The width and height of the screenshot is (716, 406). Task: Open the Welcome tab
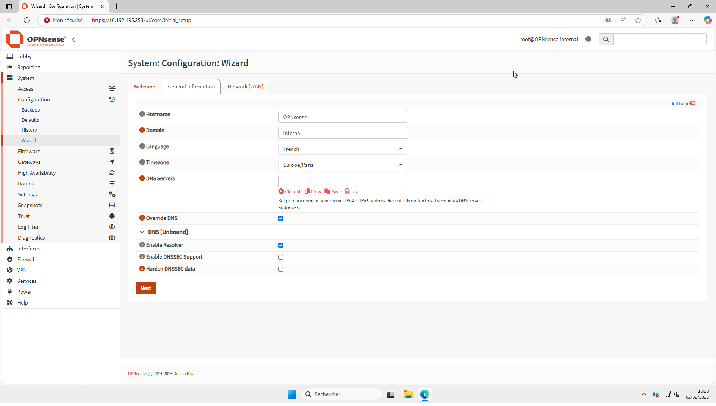coord(144,87)
